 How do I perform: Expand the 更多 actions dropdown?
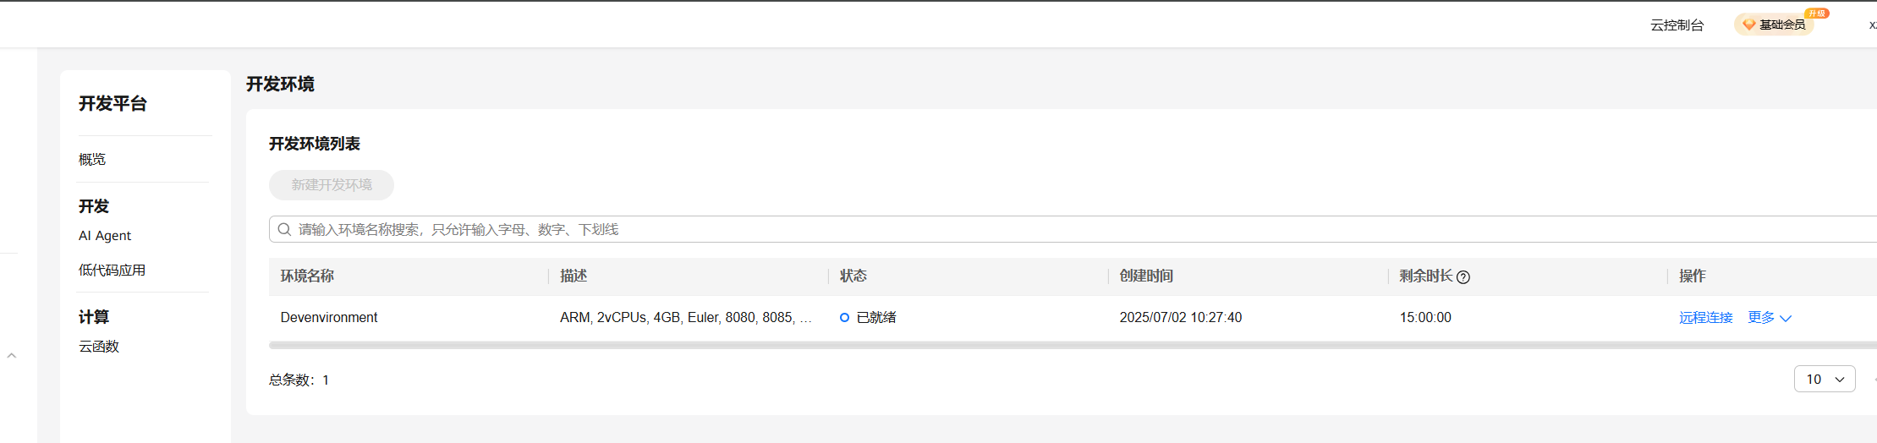coord(1770,318)
